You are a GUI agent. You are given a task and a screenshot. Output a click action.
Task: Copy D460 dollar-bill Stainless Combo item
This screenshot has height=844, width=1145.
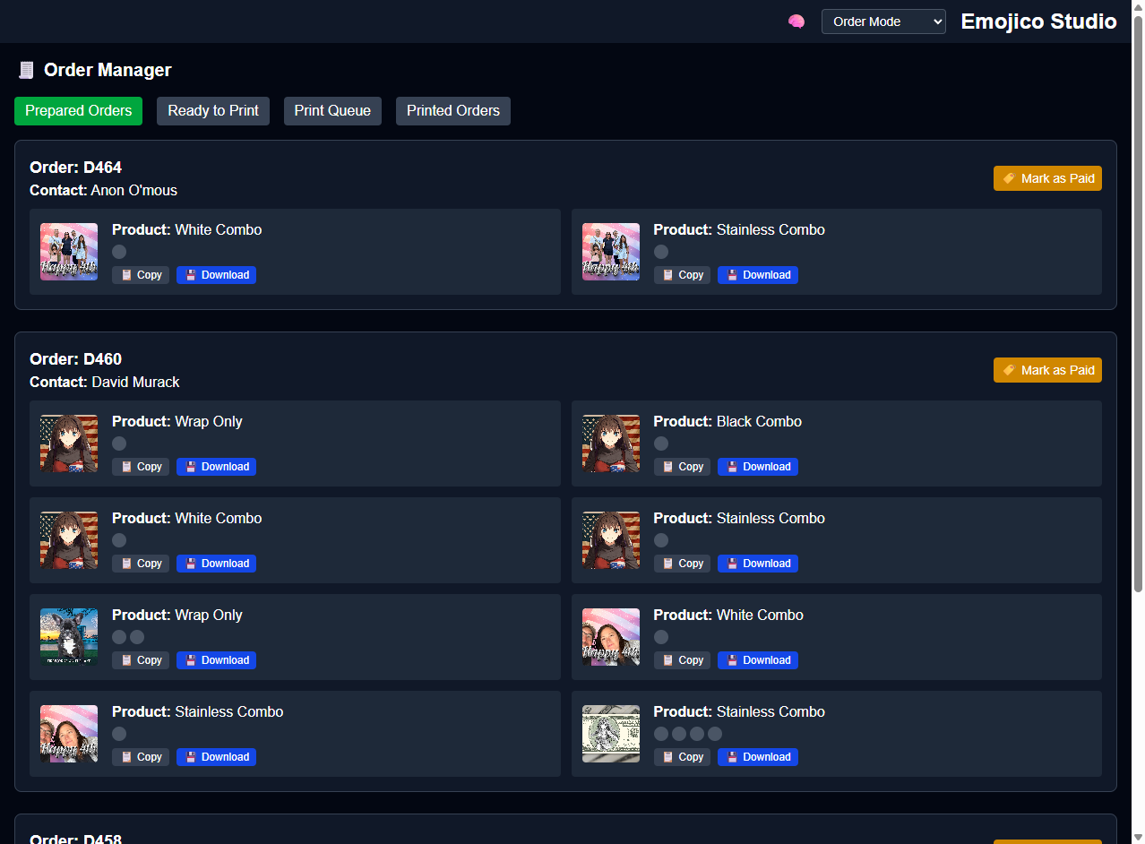pyautogui.click(x=682, y=757)
